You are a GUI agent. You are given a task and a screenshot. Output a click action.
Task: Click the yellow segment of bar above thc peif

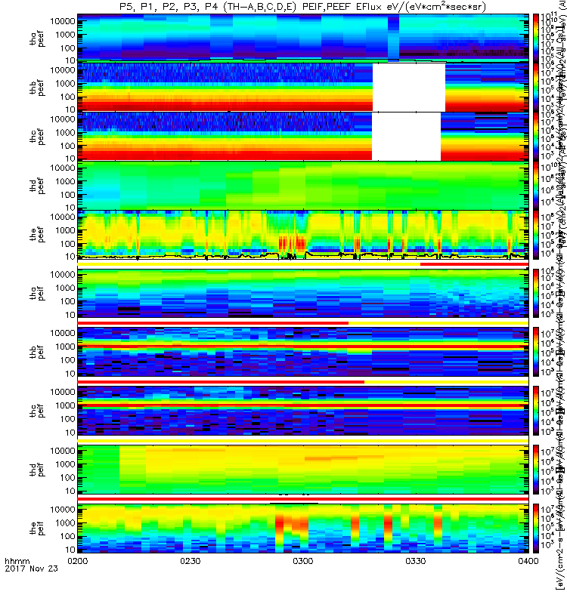[446, 382]
